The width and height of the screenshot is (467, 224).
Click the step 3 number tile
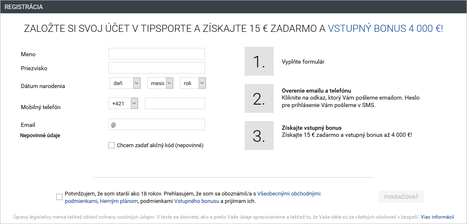tap(259, 136)
